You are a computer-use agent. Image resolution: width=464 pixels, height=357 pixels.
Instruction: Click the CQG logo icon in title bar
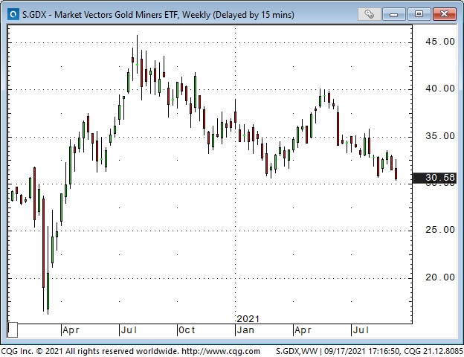click(x=13, y=14)
